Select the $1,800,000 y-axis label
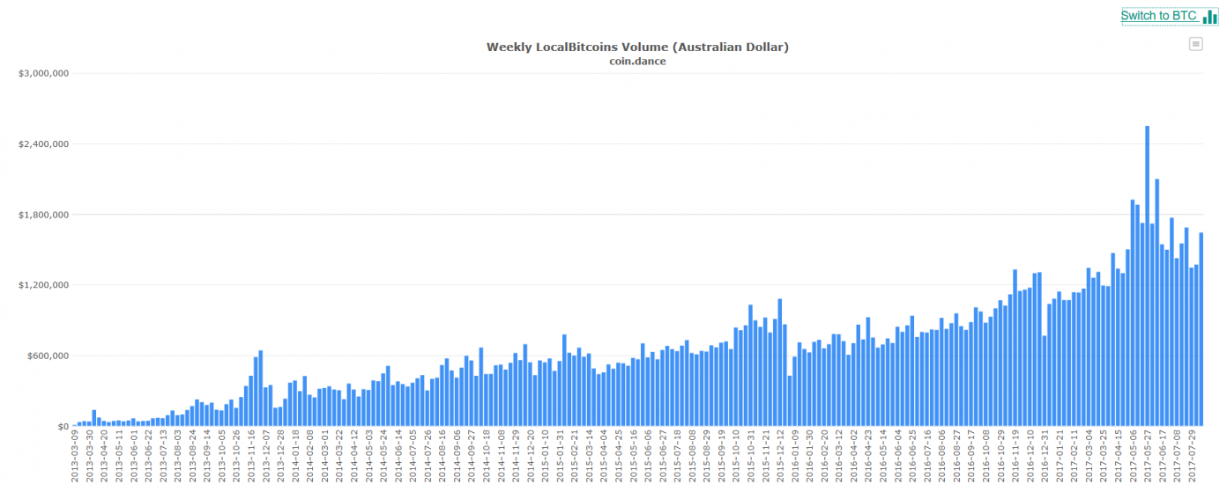The width and height of the screenshot is (1227, 499). (x=44, y=215)
